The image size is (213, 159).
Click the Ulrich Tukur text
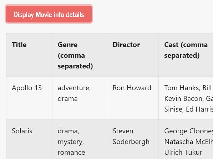click(x=183, y=152)
